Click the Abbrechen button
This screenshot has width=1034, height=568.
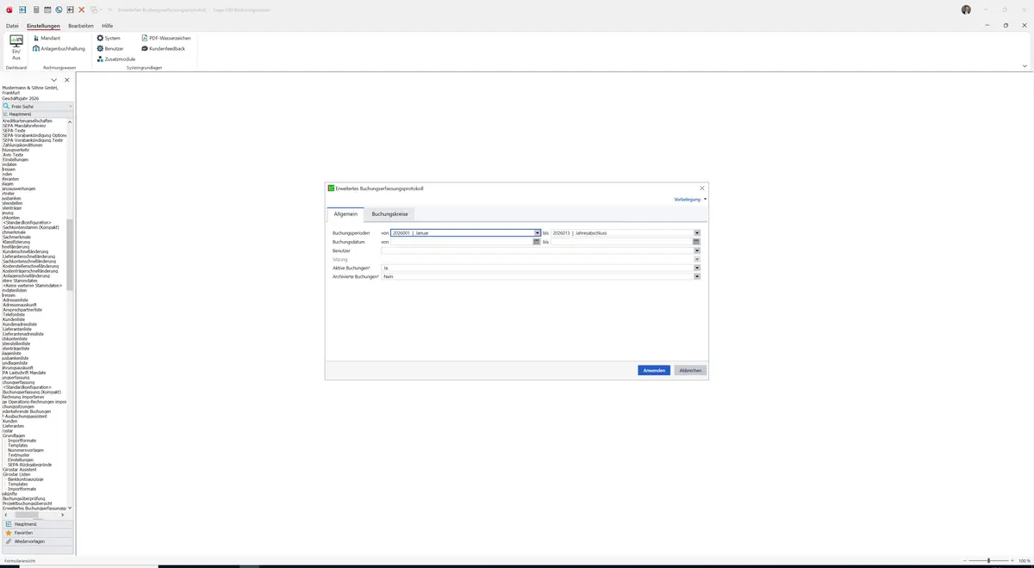coord(691,370)
